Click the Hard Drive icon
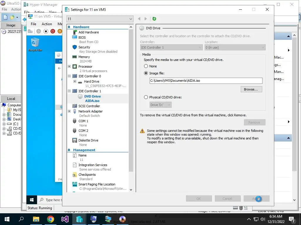 pos(80,82)
